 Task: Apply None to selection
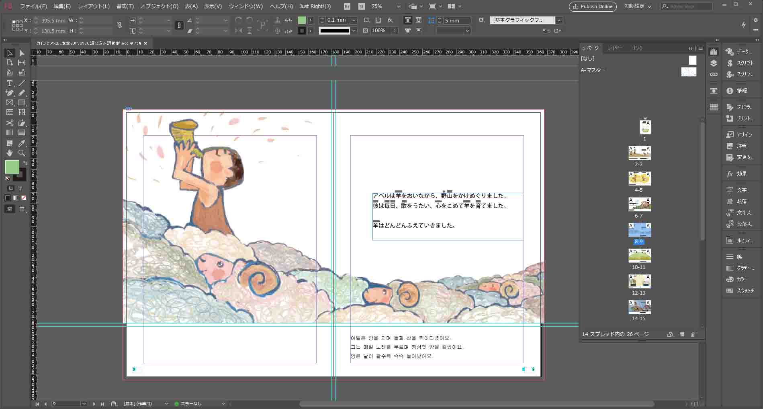24,198
